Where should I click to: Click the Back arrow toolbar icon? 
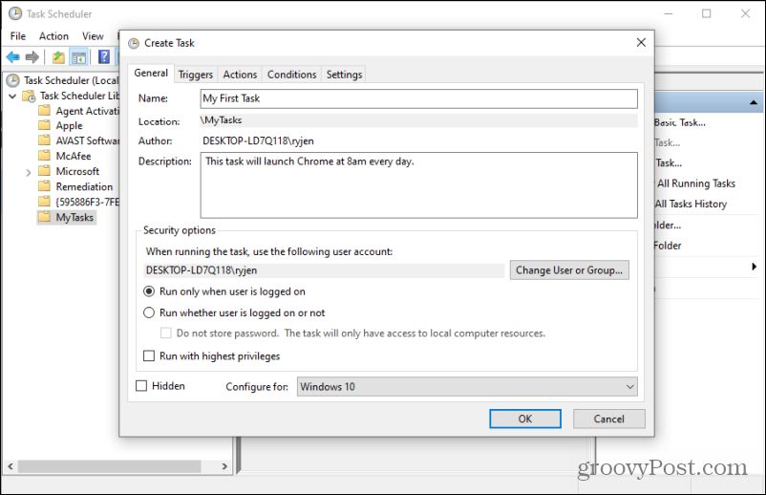13,57
